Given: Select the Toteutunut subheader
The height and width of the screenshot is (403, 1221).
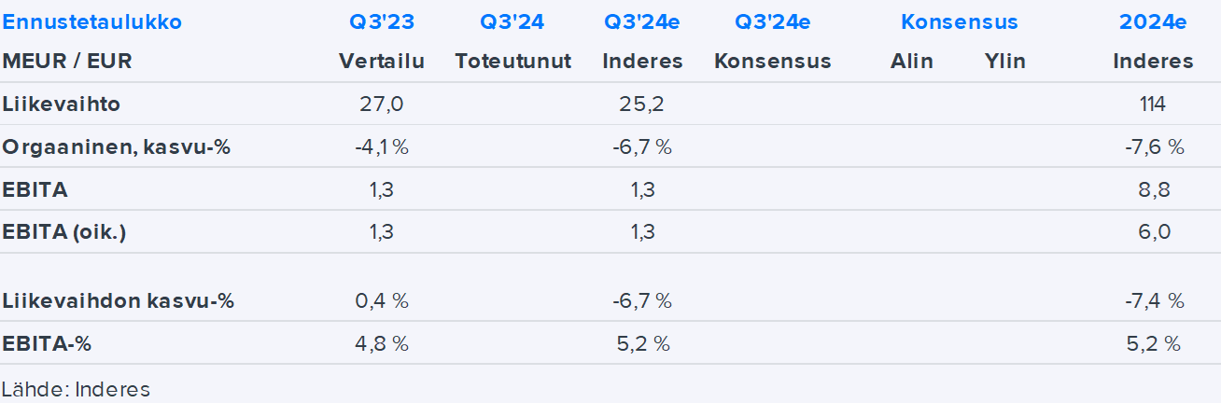Looking at the screenshot, I should [512, 62].
